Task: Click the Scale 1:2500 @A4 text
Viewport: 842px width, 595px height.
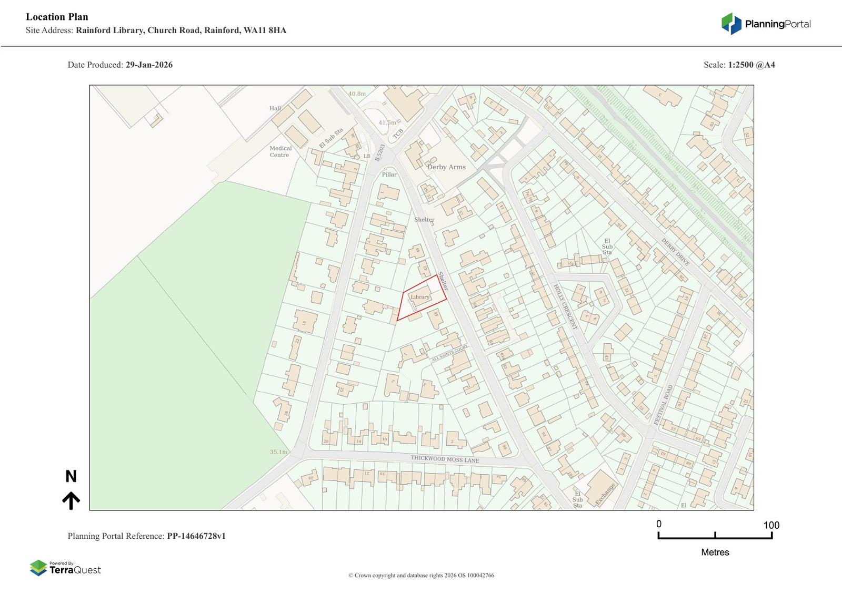Action: (x=739, y=65)
